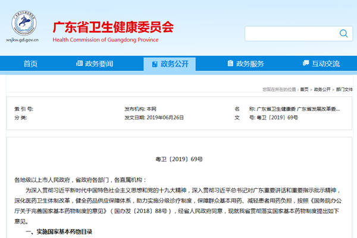Click the salutation line 各地级以上市人民政府
The height and width of the screenshot is (238, 357).
point(80,180)
